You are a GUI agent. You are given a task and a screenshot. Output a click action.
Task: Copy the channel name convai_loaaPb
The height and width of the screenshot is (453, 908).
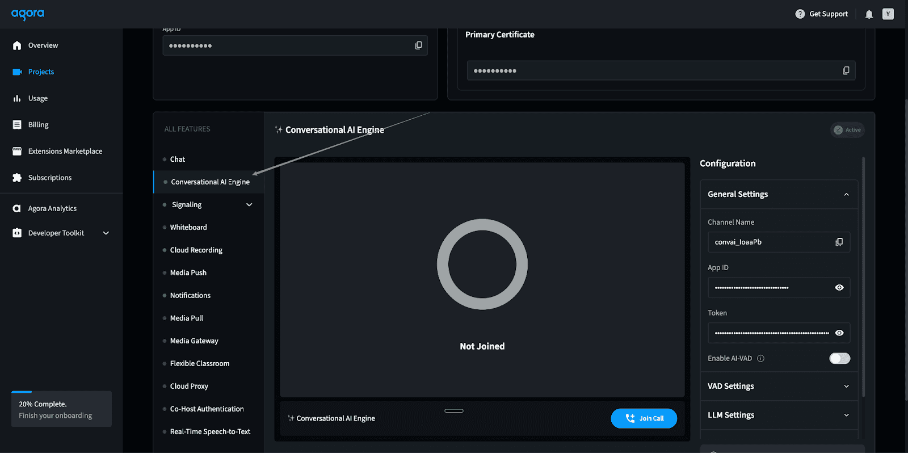[839, 242]
